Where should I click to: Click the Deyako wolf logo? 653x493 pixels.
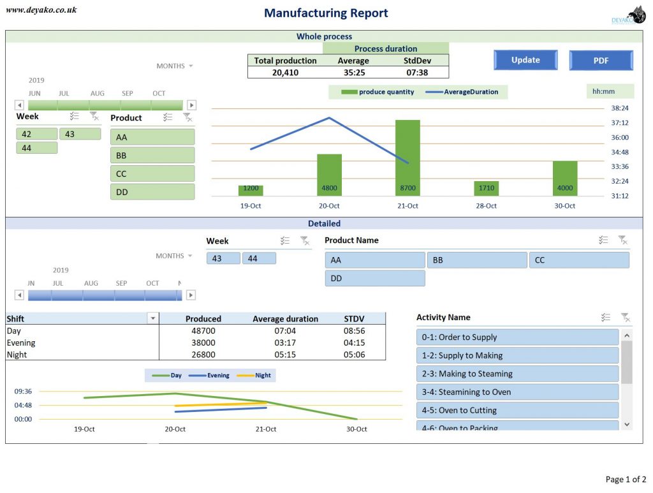pos(638,14)
